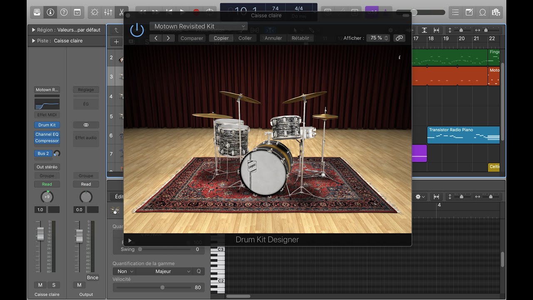Viewport: 533px width, 300px height.
Task: Open the Loop Browser icon
Action: [x=483, y=12]
